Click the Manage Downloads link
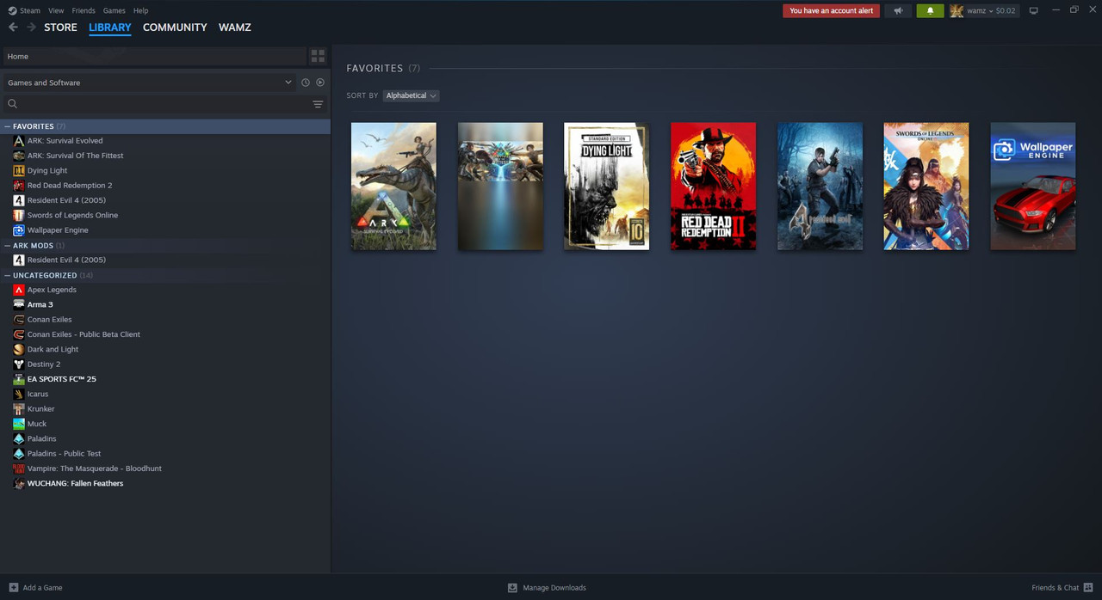Image resolution: width=1102 pixels, height=600 pixels. click(x=554, y=588)
